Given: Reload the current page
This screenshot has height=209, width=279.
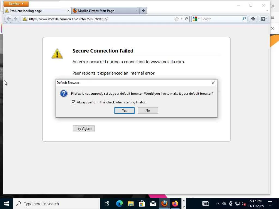Looking at the screenshot, I should point(186,19).
